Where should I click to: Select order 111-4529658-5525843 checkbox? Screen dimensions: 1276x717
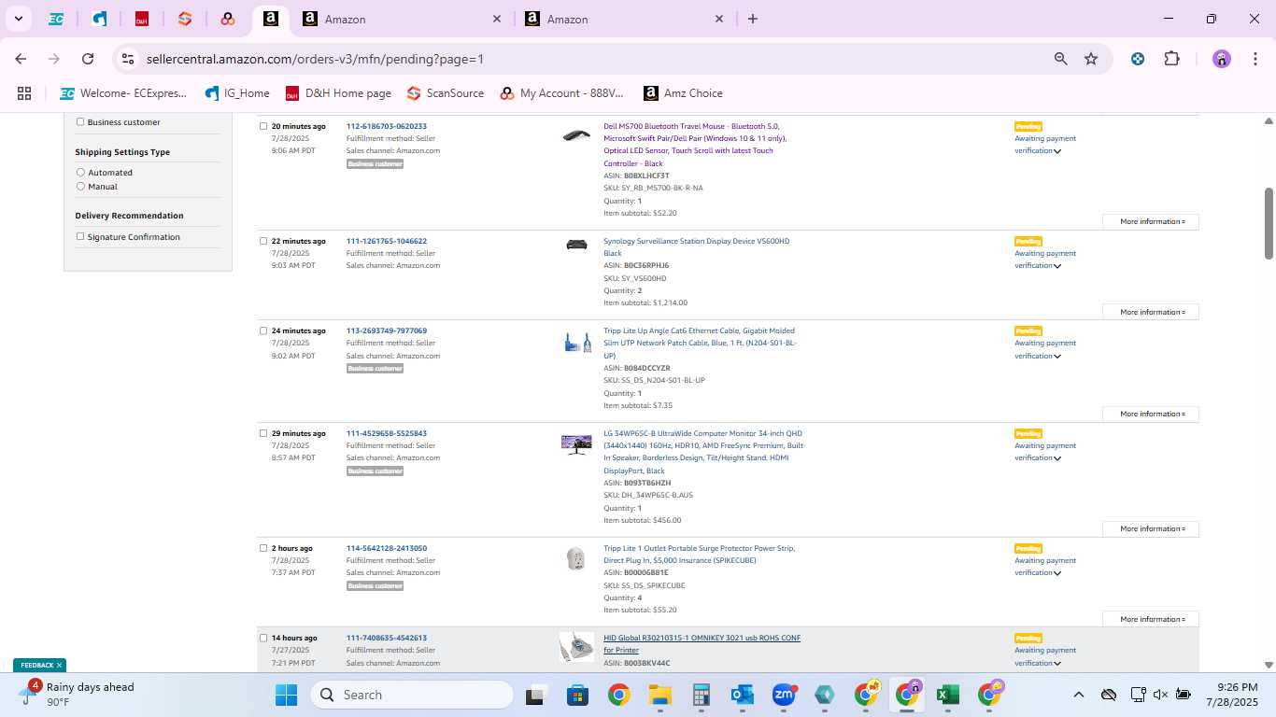263,433
